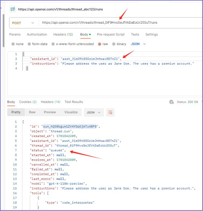Screen dimensions: 203x211
Task: Open the Cookies (2) response tab
Action: click(x=28, y=102)
